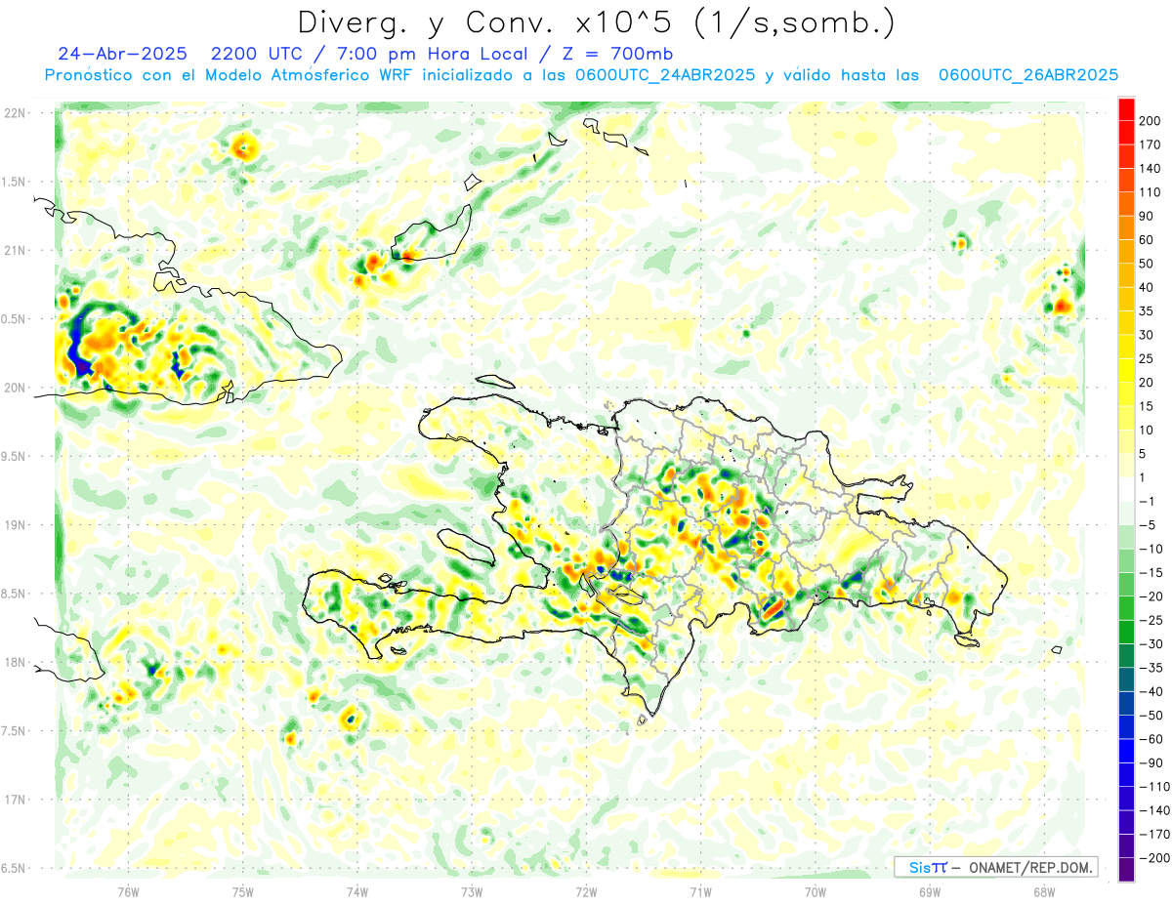Click the '9.5N' latitude tick label
The width and height of the screenshot is (1172, 905).
15,457
